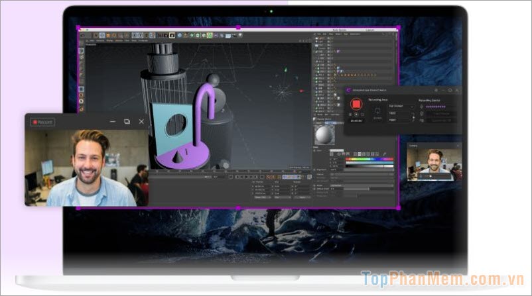This screenshot has height=296, width=532.
Task: Select the highlighted Move tool in toolbar
Action: pyautogui.click(x=101, y=35)
